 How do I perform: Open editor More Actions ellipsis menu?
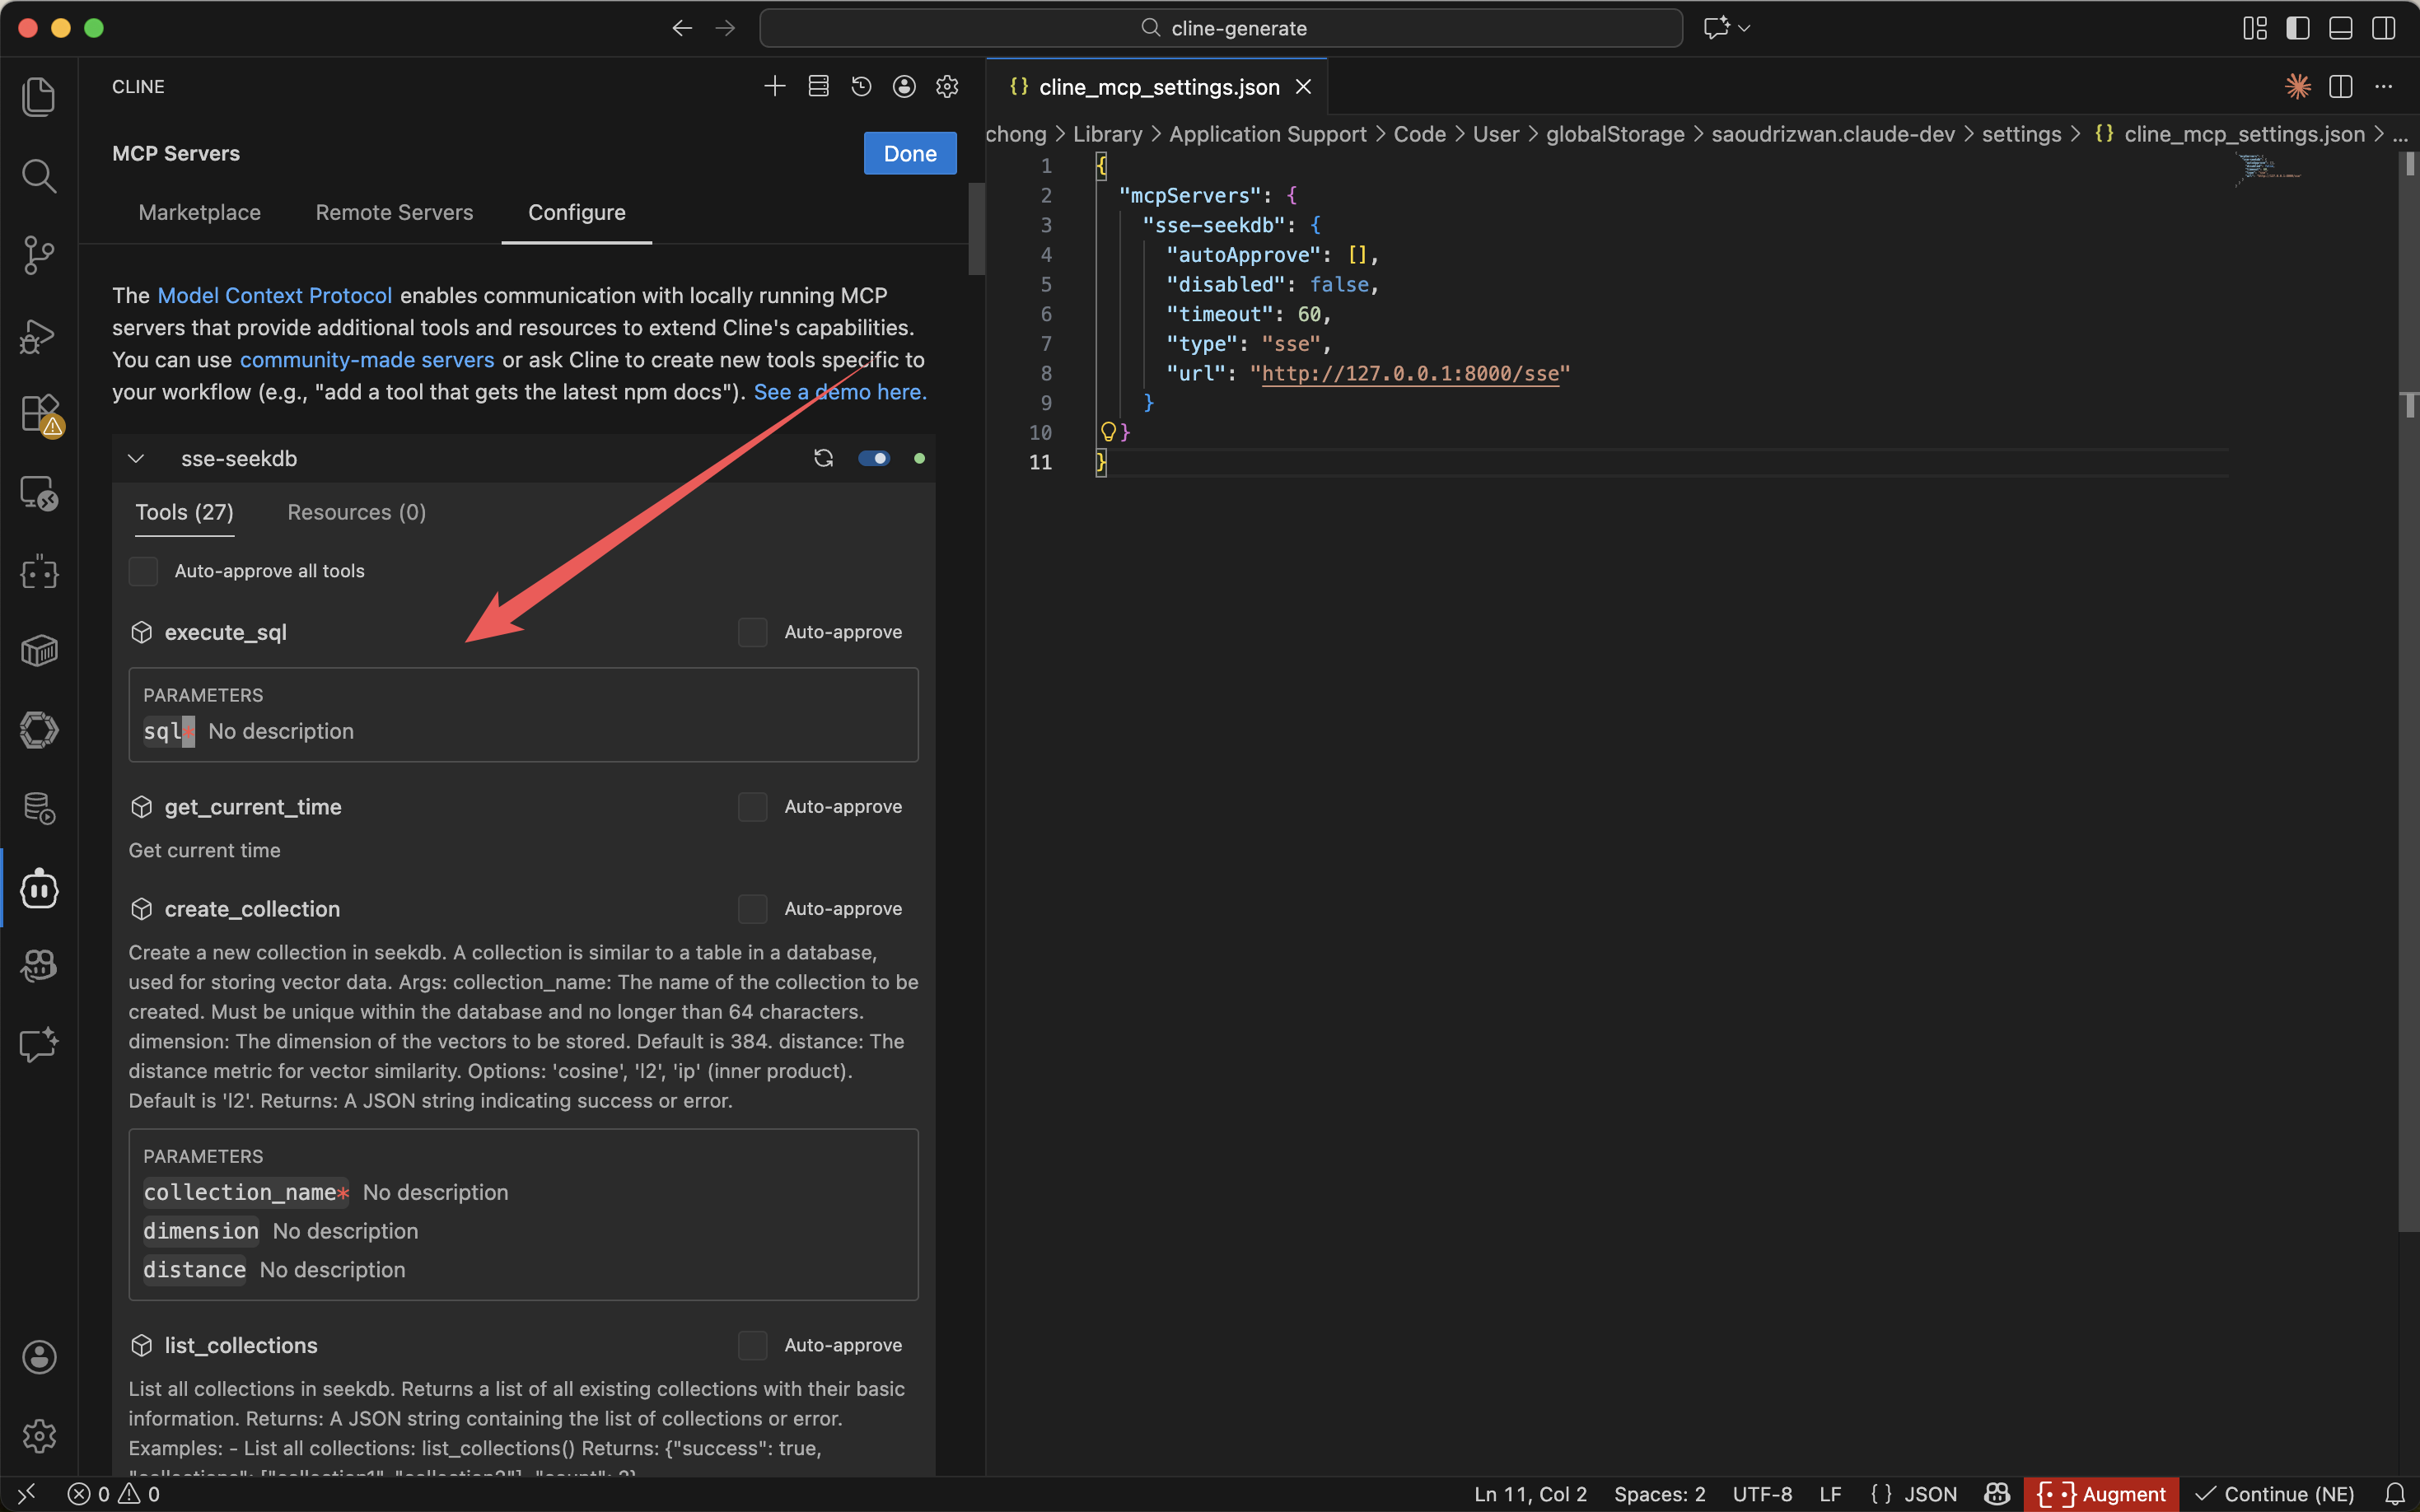(2383, 87)
